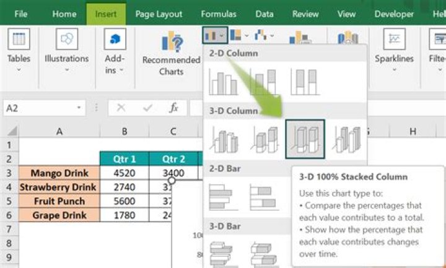Choose 2-D Clustered Bar chart

click(x=223, y=197)
